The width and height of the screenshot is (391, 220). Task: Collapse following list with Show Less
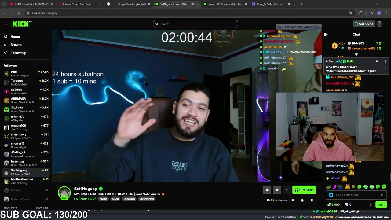(x=42, y=208)
